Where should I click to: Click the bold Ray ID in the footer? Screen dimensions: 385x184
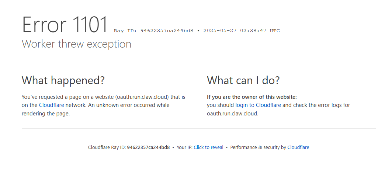[x=148, y=147]
